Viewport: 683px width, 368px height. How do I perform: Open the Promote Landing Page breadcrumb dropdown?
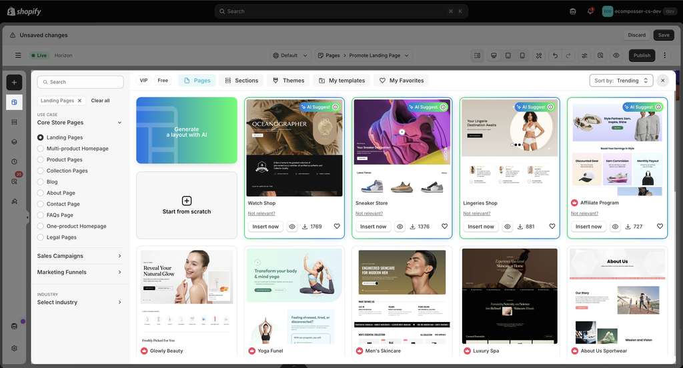(x=364, y=55)
